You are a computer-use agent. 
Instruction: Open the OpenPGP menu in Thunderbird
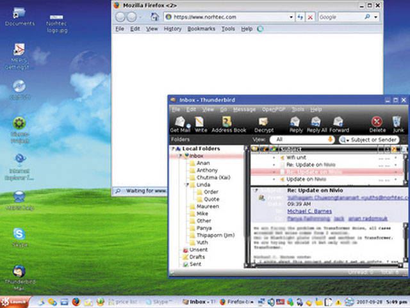[x=274, y=109]
